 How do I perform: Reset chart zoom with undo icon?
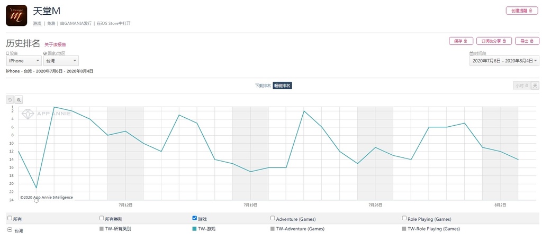(10, 100)
